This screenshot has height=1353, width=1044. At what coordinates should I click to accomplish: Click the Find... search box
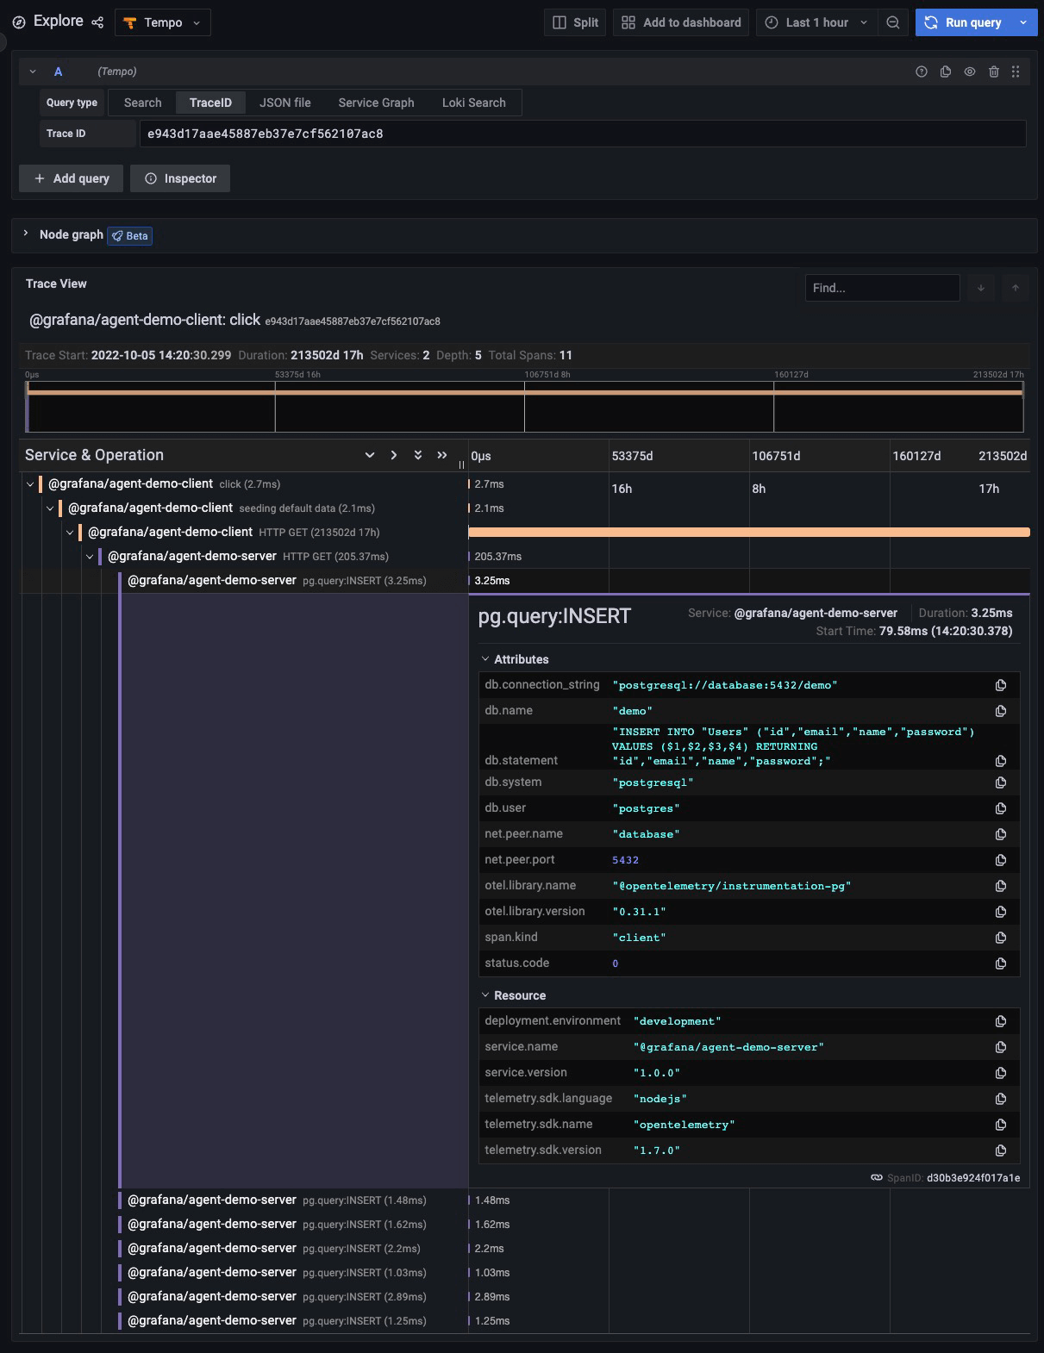pyautogui.click(x=882, y=288)
